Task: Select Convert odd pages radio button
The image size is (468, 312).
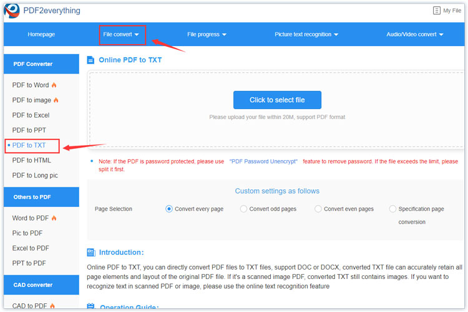Action: pyautogui.click(x=243, y=209)
